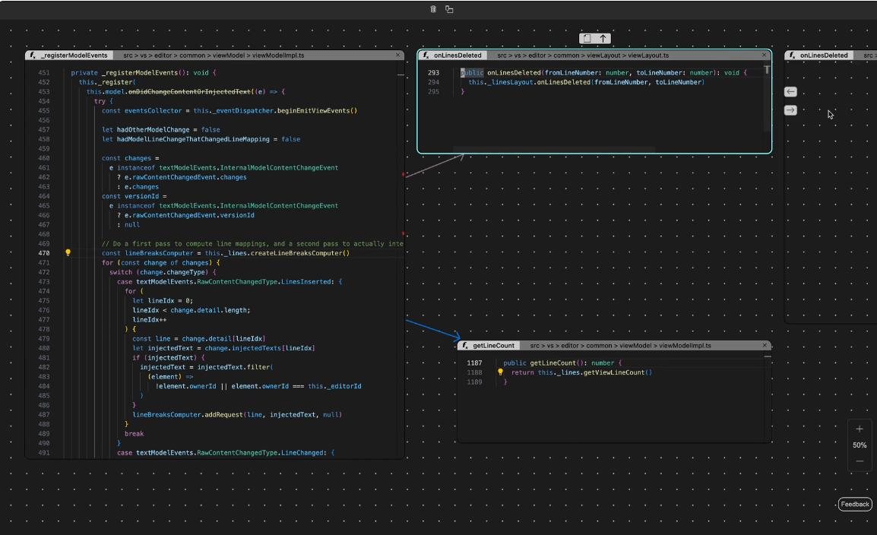Click the lightbulb on line 470
This screenshot has height=535, width=877.
tap(68, 253)
